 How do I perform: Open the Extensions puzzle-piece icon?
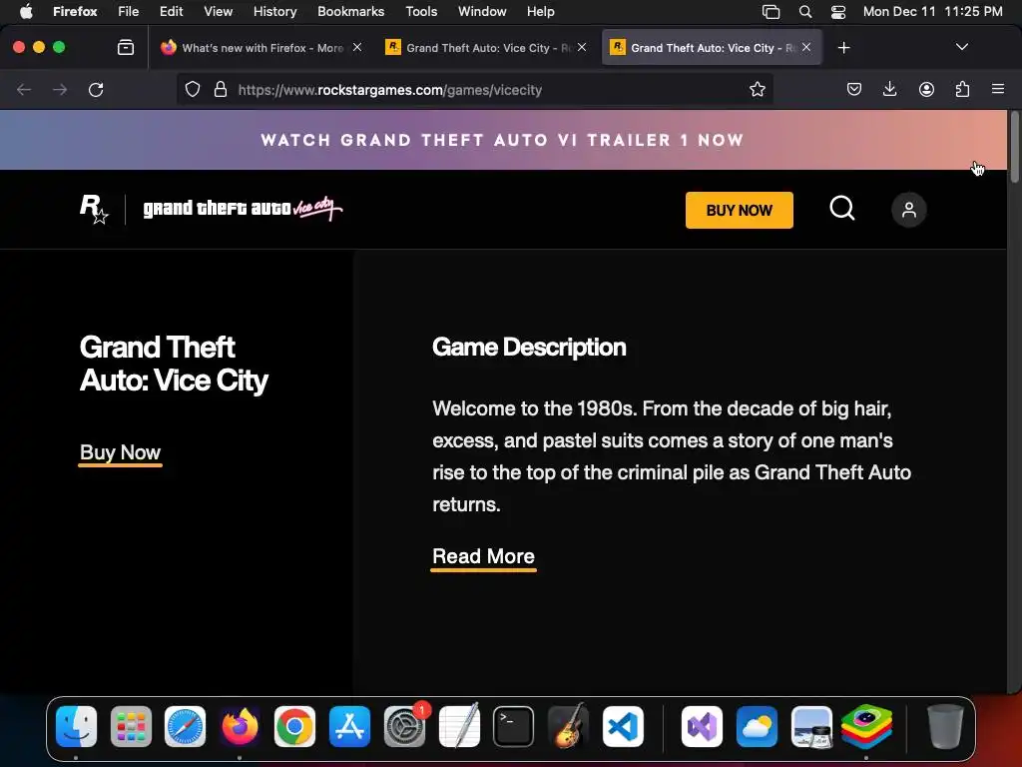coord(962,89)
